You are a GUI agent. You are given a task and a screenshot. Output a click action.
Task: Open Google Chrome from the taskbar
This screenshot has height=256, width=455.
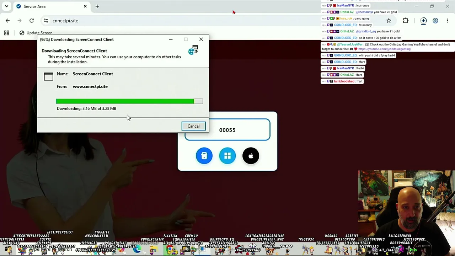coord(170,250)
